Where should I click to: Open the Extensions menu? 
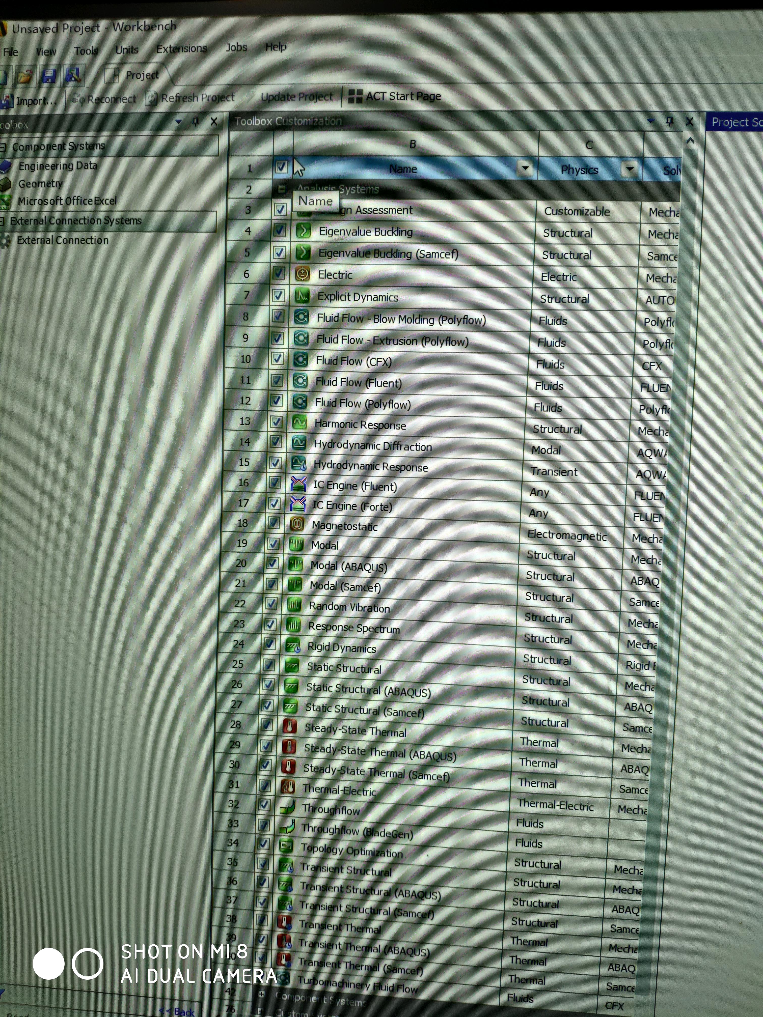pyautogui.click(x=181, y=49)
